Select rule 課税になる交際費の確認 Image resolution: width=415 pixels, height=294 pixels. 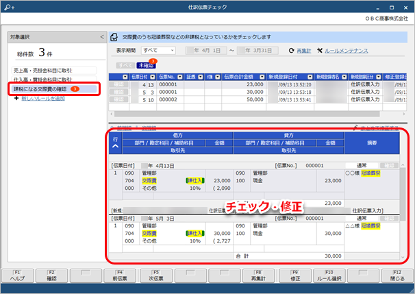click(54, 89)
